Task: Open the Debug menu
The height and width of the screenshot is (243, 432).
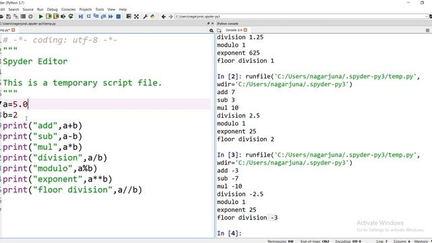Action: click(x=53, y=9)
